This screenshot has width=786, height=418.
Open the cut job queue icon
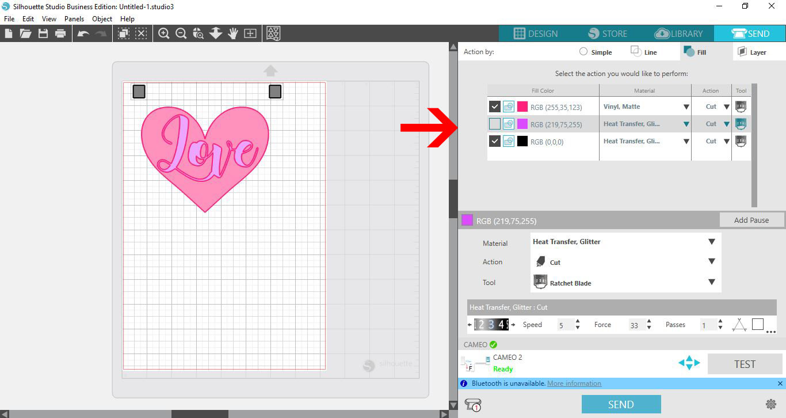(472, 404)
